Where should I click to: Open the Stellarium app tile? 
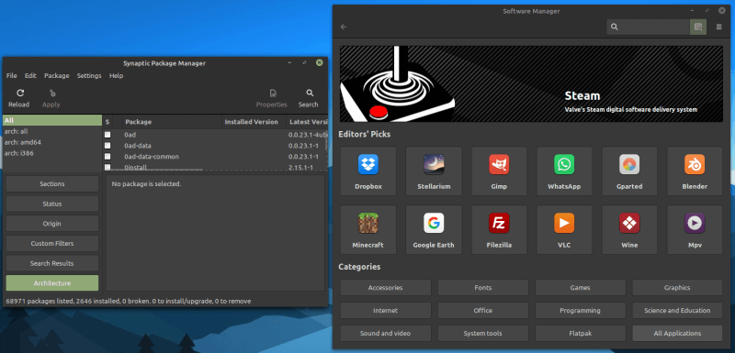click(434, 171)
